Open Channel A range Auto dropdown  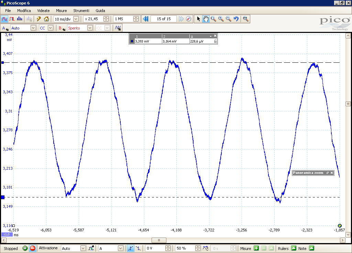tap(33, 28)
